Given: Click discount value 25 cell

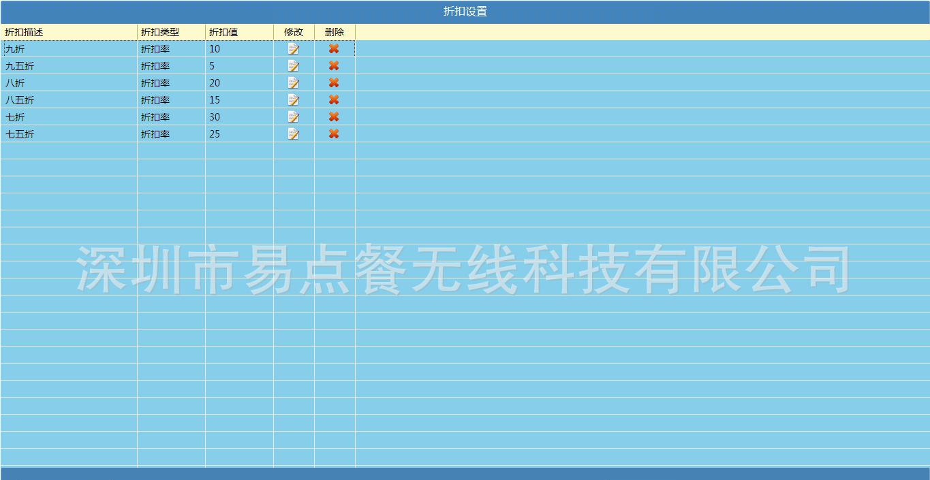Looking at the screenshot, I should (x=239, y=134).
